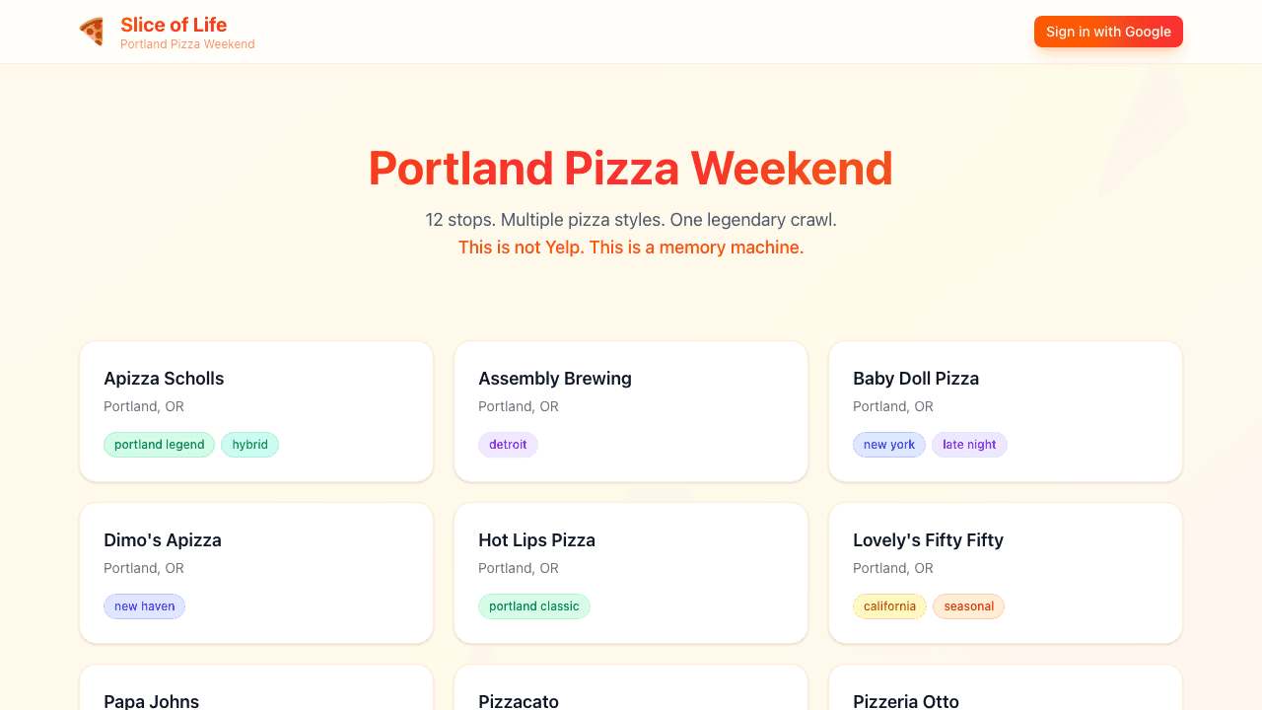
Task: Select the 'portland classic' tag on Hot Lips Pizza
Action: click(534, 606)
